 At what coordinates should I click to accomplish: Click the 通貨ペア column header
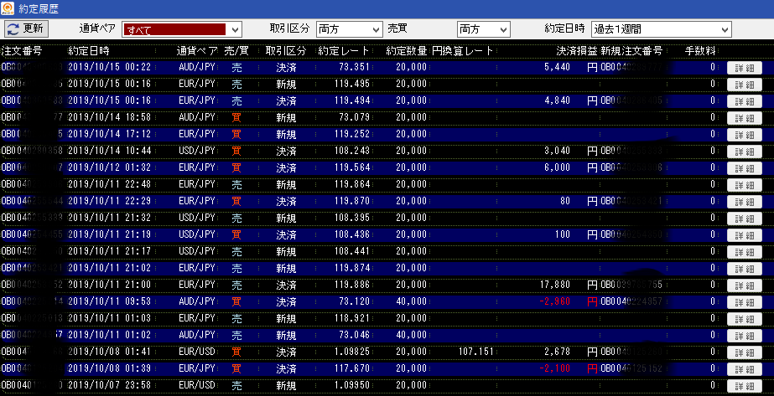pos(197,51)
